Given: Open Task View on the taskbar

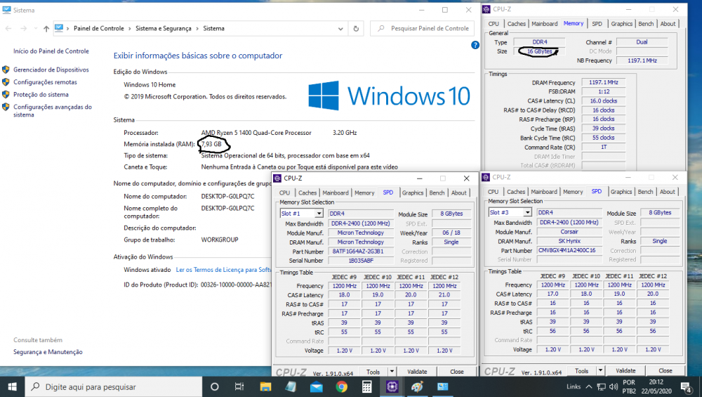Looking at the screenshot, I should coord(239,386).
